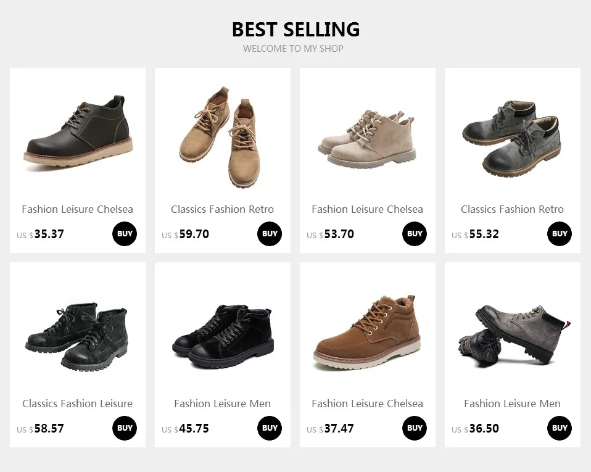Viewport: 591px width, 472px height.
Task: Open the beige suede shoes product image
Action: (367, 139)
